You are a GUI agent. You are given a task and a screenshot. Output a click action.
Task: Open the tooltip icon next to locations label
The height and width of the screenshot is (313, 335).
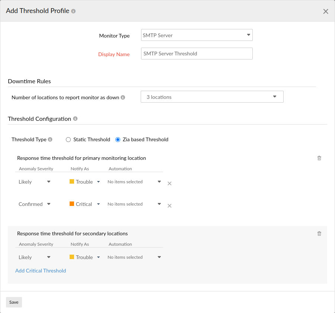click(123, 97)
